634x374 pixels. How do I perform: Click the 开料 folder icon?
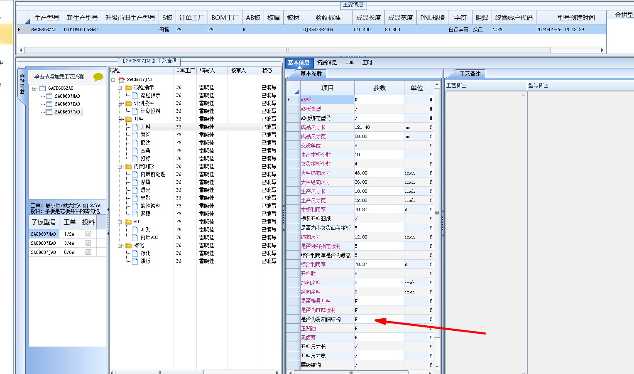click(x=129, y=119)
